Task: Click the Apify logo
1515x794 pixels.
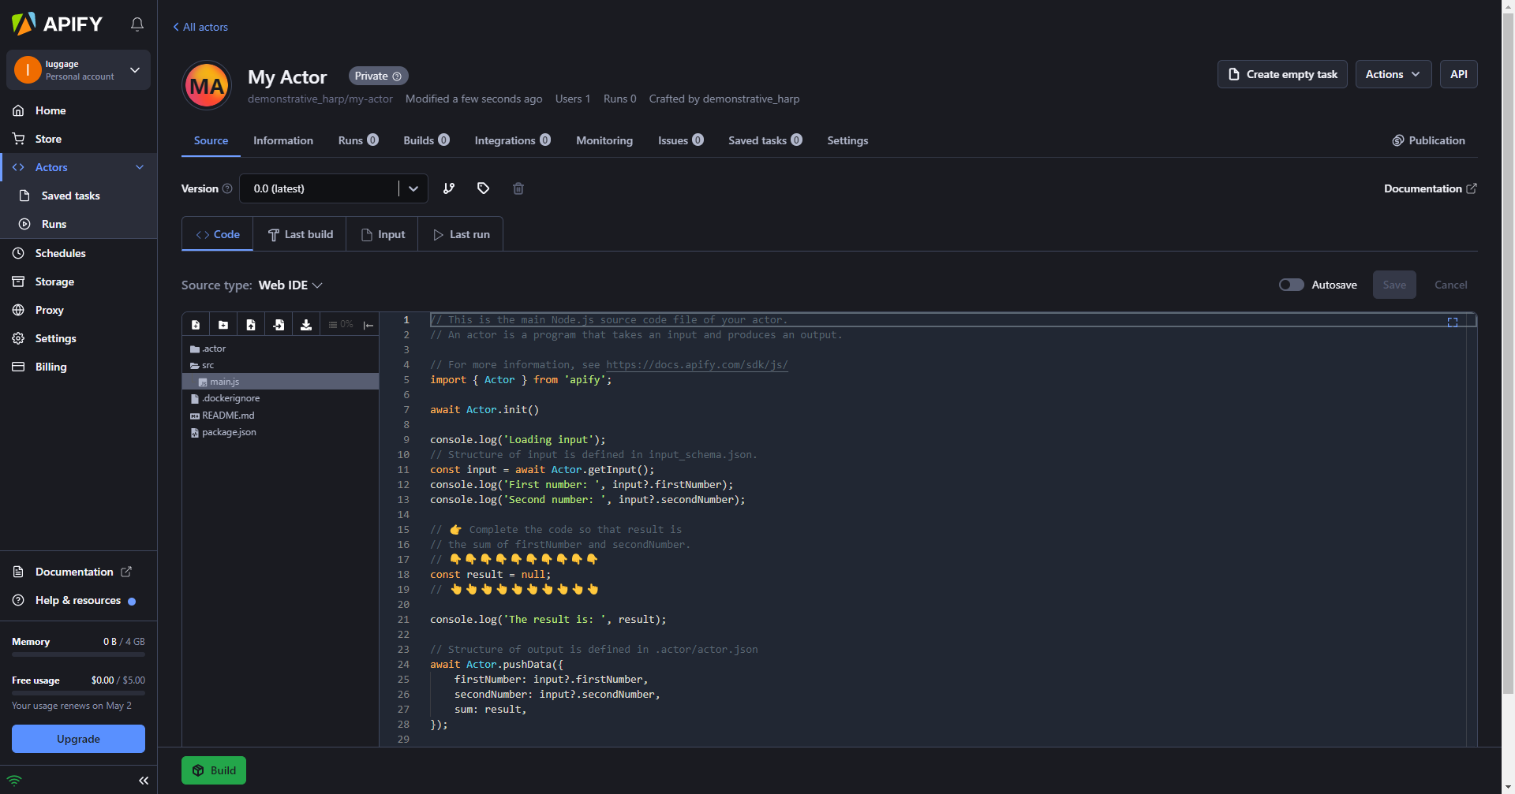Action: (x=57, y=24)
